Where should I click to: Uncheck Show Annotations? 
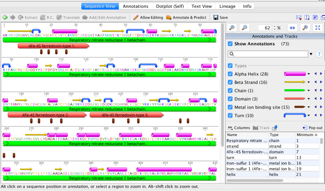pos(230,44)
